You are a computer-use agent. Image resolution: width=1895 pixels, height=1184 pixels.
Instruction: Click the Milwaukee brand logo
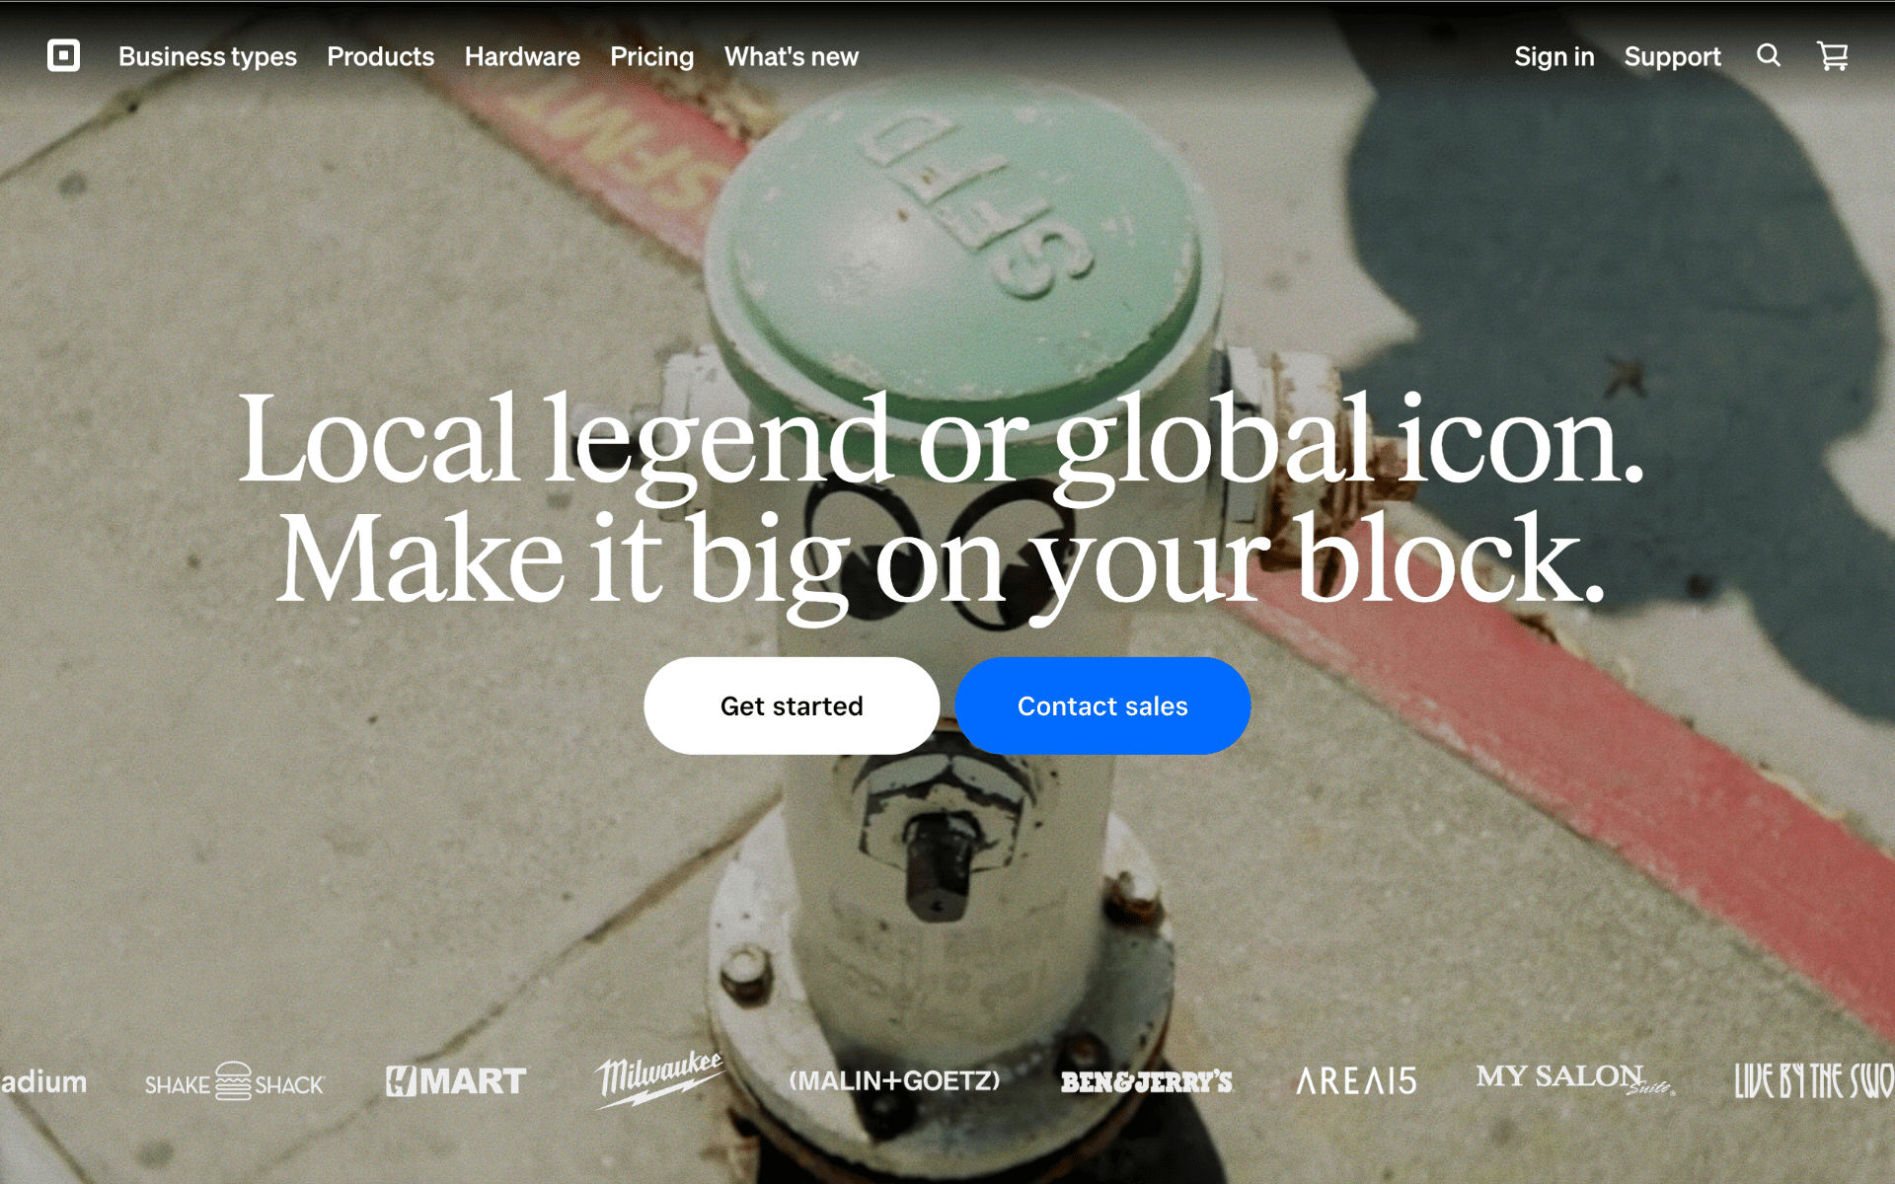tap(659, 1078)
